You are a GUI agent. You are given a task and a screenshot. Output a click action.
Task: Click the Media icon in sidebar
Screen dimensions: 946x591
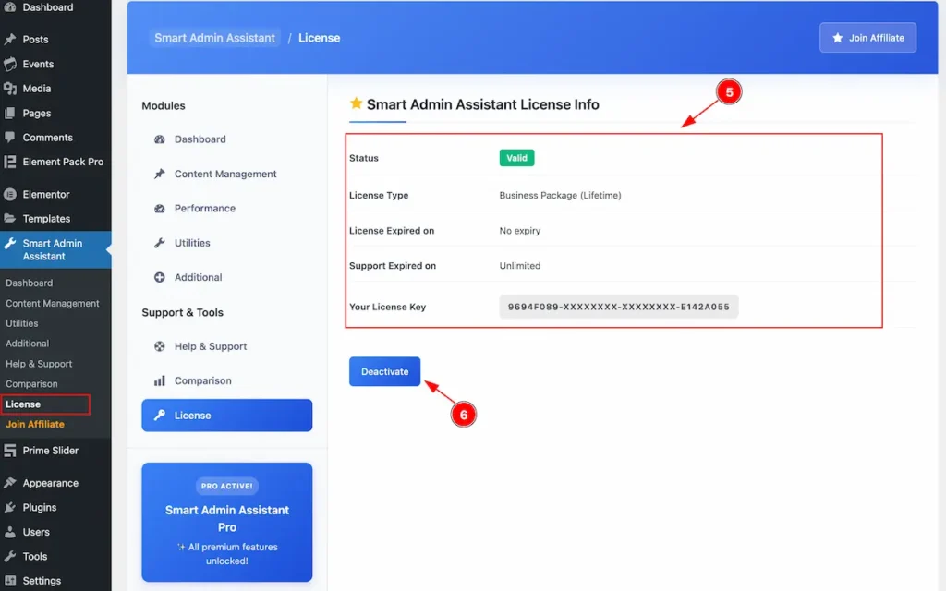(x=9, y=89)
